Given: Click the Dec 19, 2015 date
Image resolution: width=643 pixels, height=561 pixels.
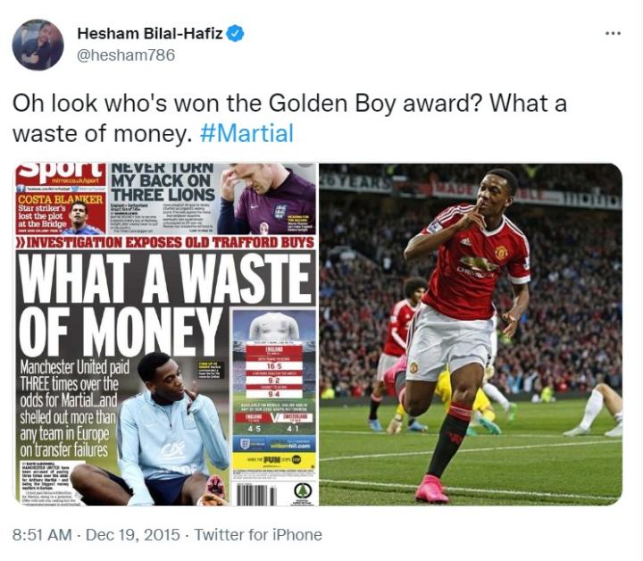Looking at the screenshot, I should [133, 535].
